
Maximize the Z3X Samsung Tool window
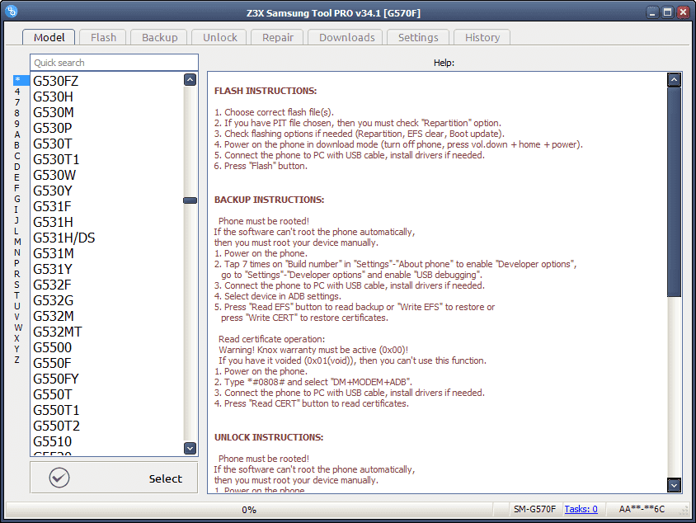[x=667, y=12]
